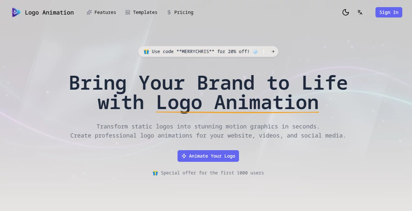Viewport: 412px width, 211px height.
Task: Click the Logo Animation play icon logo
Action: click(16, 12)
